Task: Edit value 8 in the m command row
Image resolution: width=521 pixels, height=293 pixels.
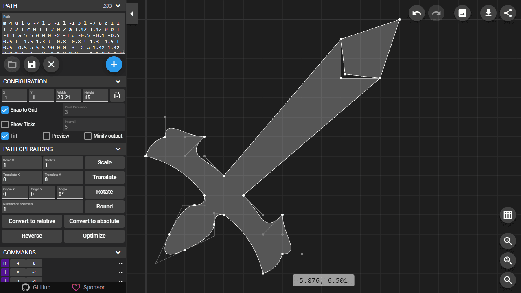Action: [x=34, y=263]
